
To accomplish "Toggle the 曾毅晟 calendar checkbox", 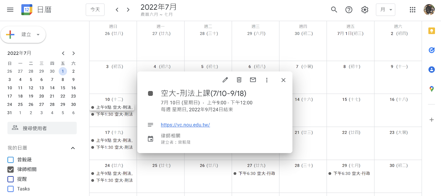I will [x=11, y=160].
